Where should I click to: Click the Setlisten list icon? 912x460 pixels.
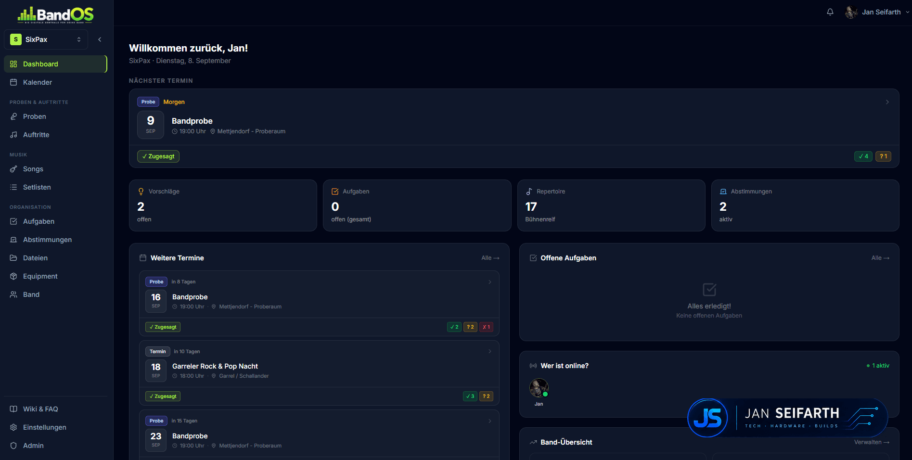click(13, 187)
